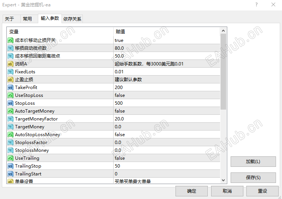The image size is (282, 199).
Task: Click the 变量 column header
Action: 60,32
